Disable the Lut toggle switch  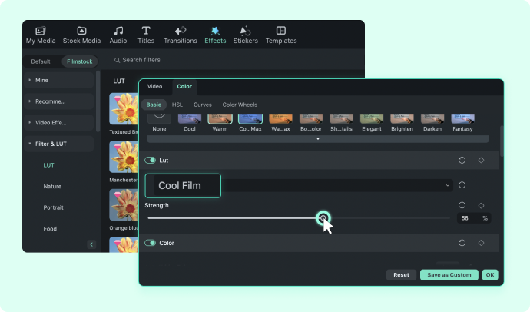click(150, 160)
